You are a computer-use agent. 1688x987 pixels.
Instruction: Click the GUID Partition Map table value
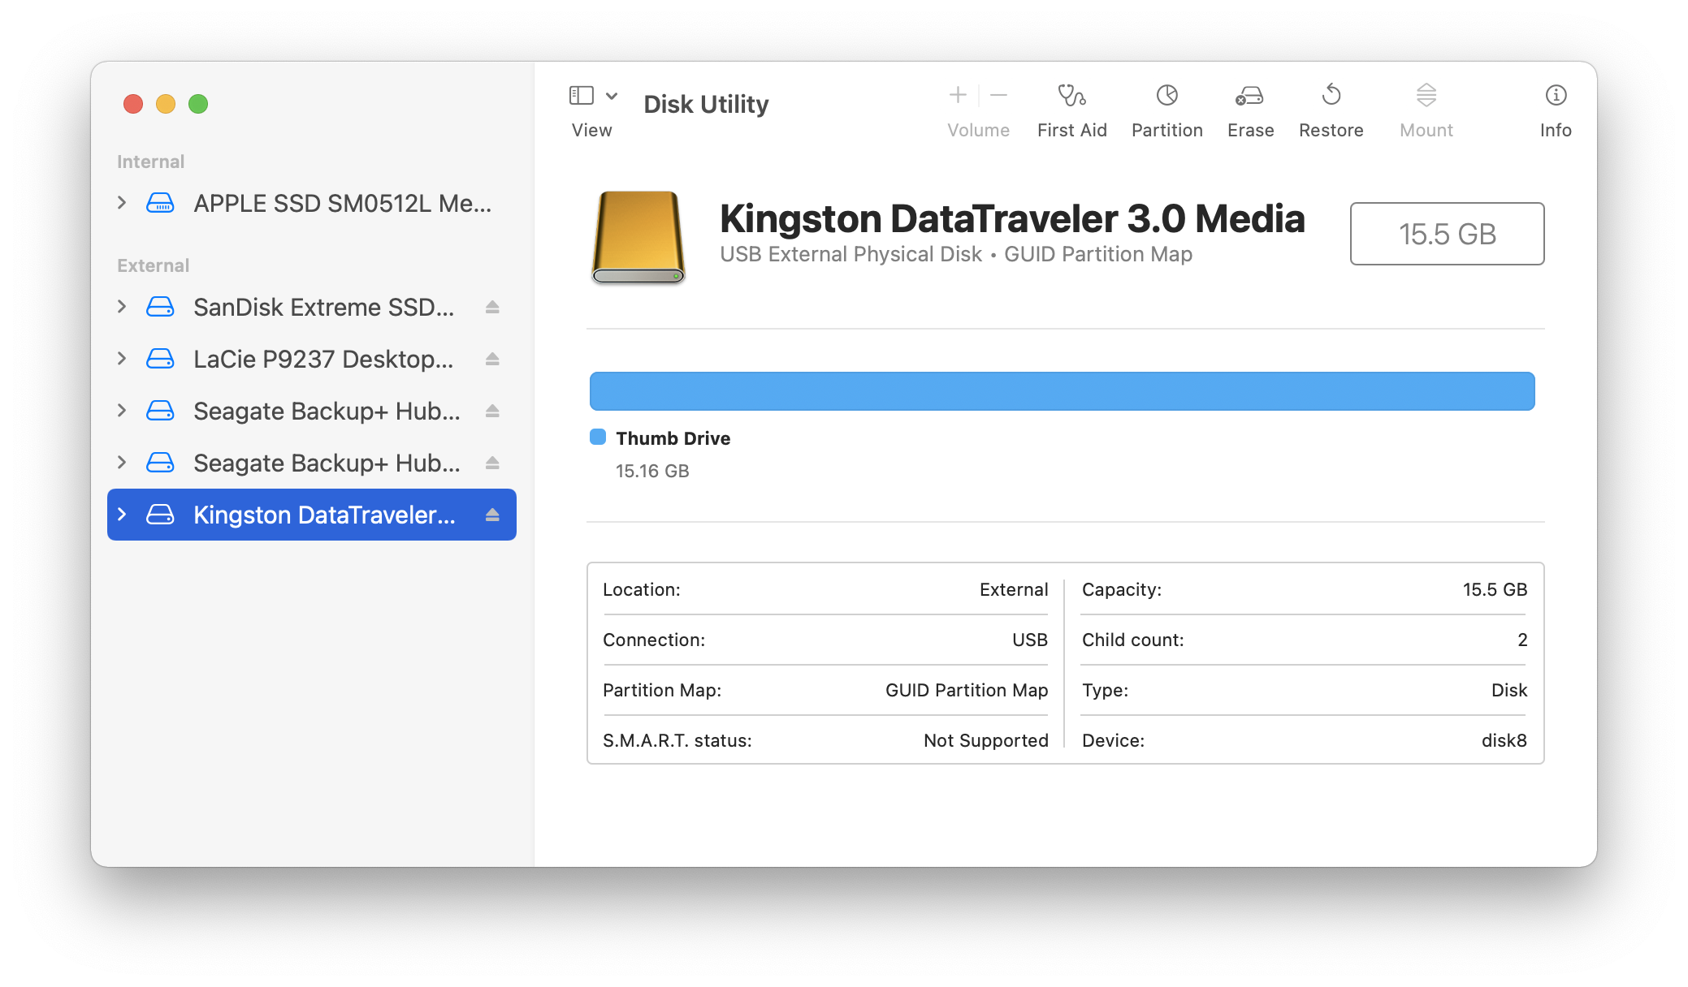[x=967, y=690]
